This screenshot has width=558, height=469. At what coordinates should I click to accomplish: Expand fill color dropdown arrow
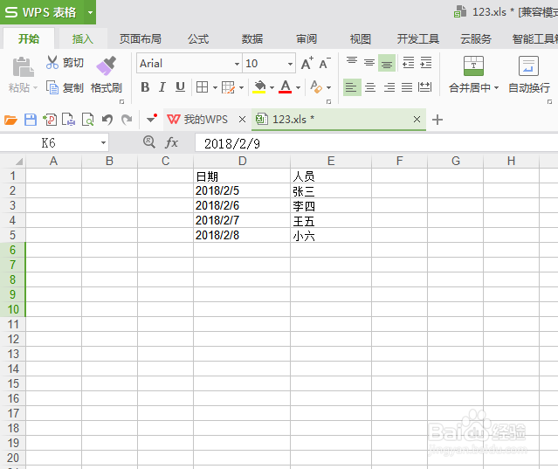(272, 87)
